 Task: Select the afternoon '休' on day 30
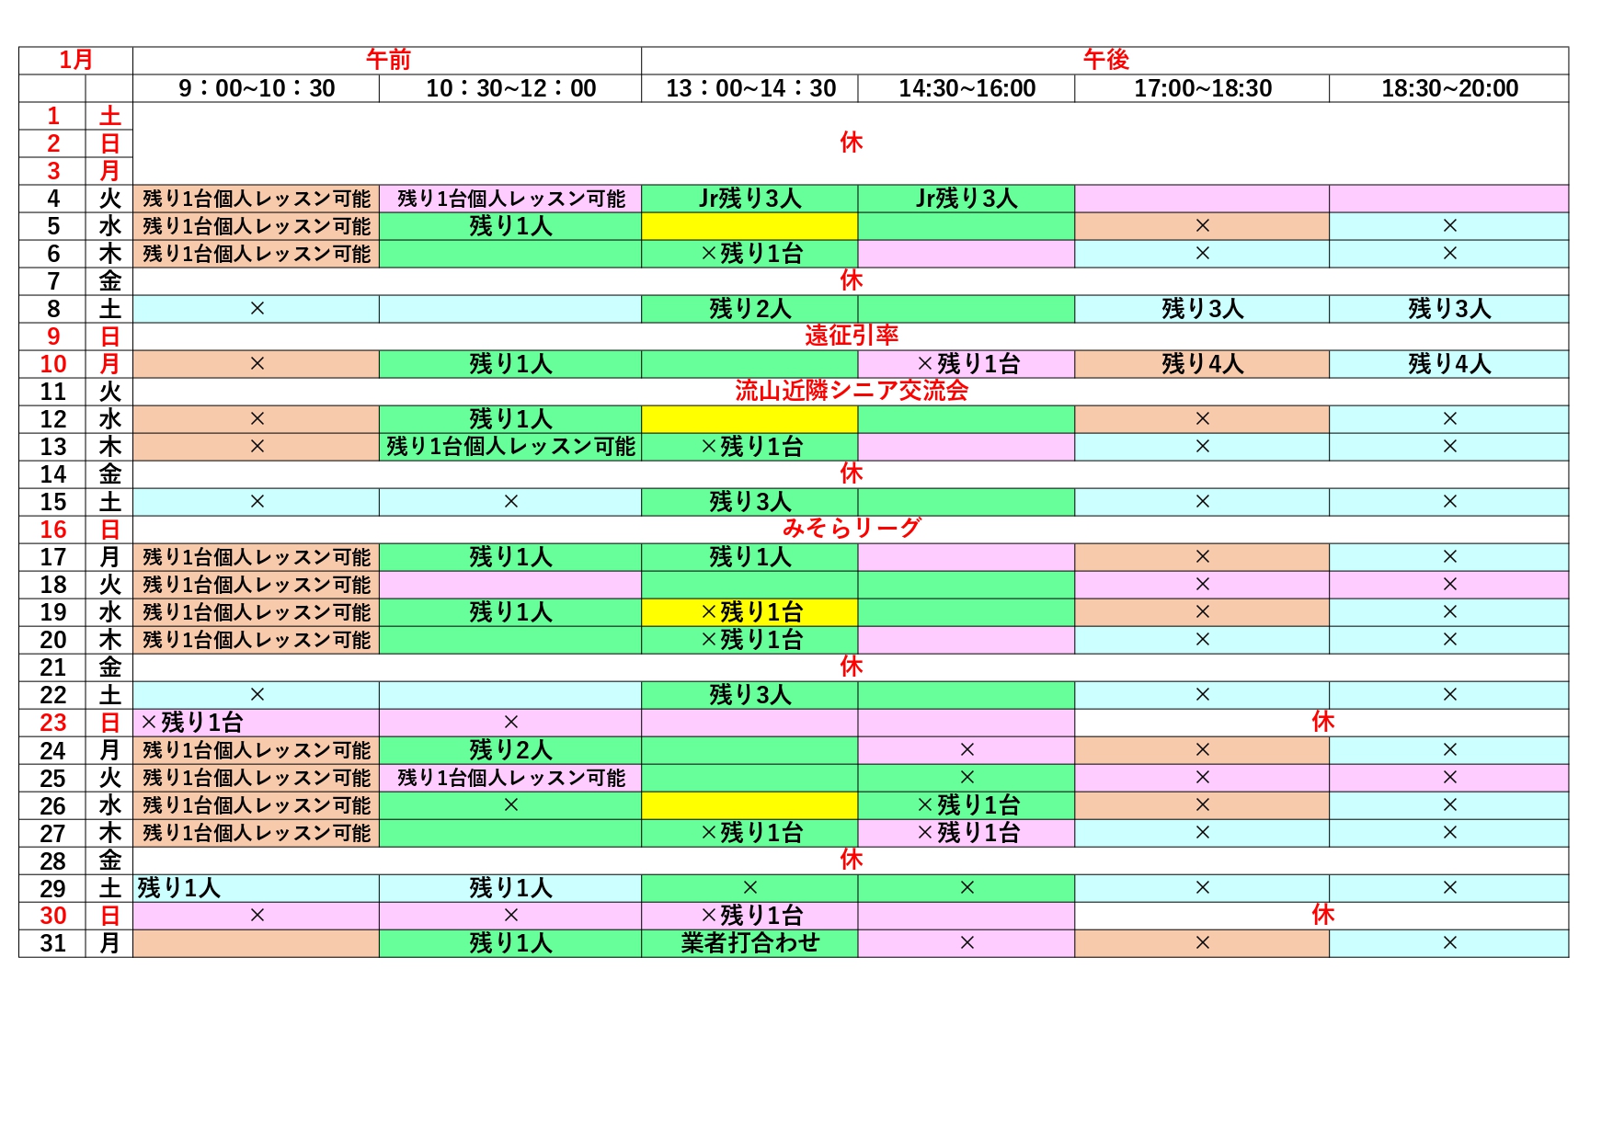1322,915
